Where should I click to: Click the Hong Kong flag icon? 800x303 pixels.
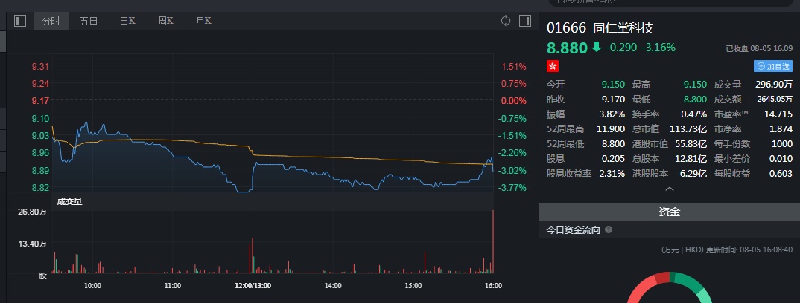click(552, 66)
